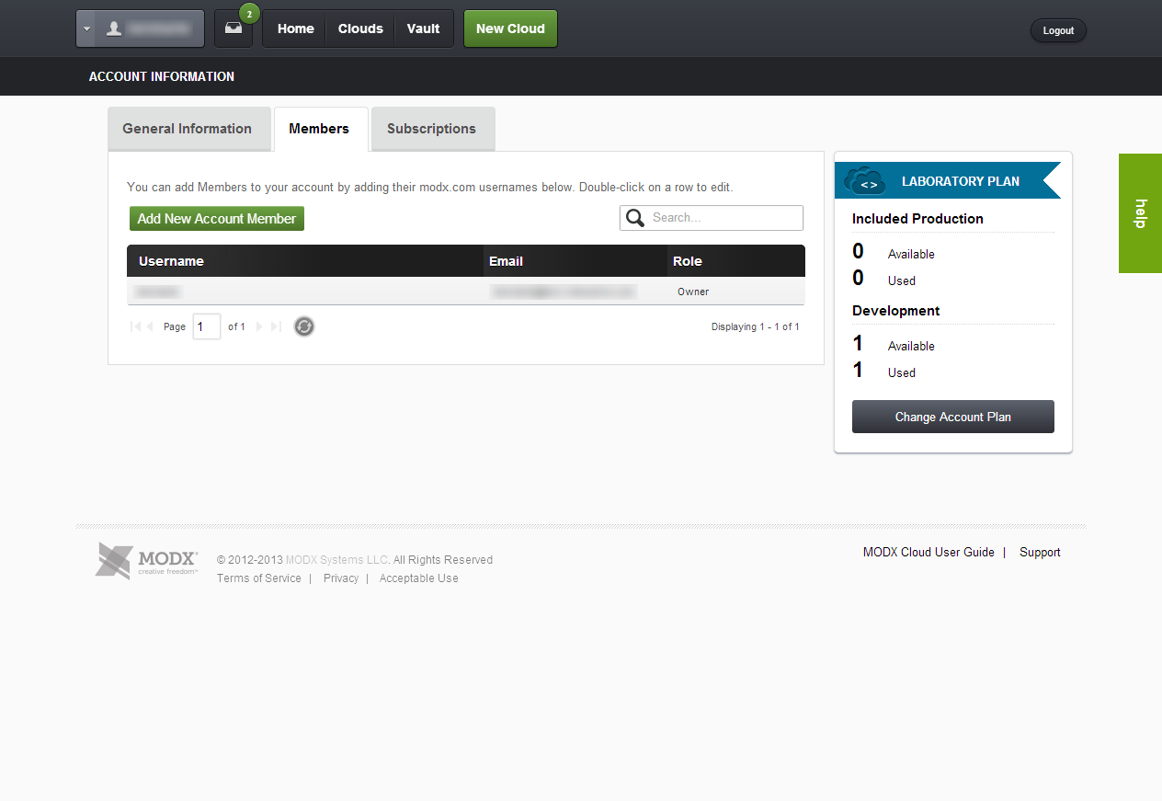Screen dimensions: 1162x801
Task: Click the page number input box
Action: click(207, 326)
